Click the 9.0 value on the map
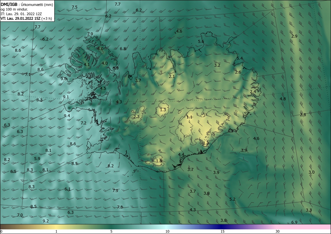 pos(64,79)
